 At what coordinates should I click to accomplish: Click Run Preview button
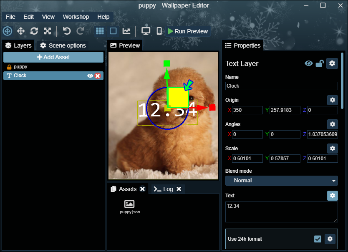[x=188, y=31]
